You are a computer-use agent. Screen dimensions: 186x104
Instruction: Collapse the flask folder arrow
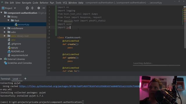pos(8,21)
